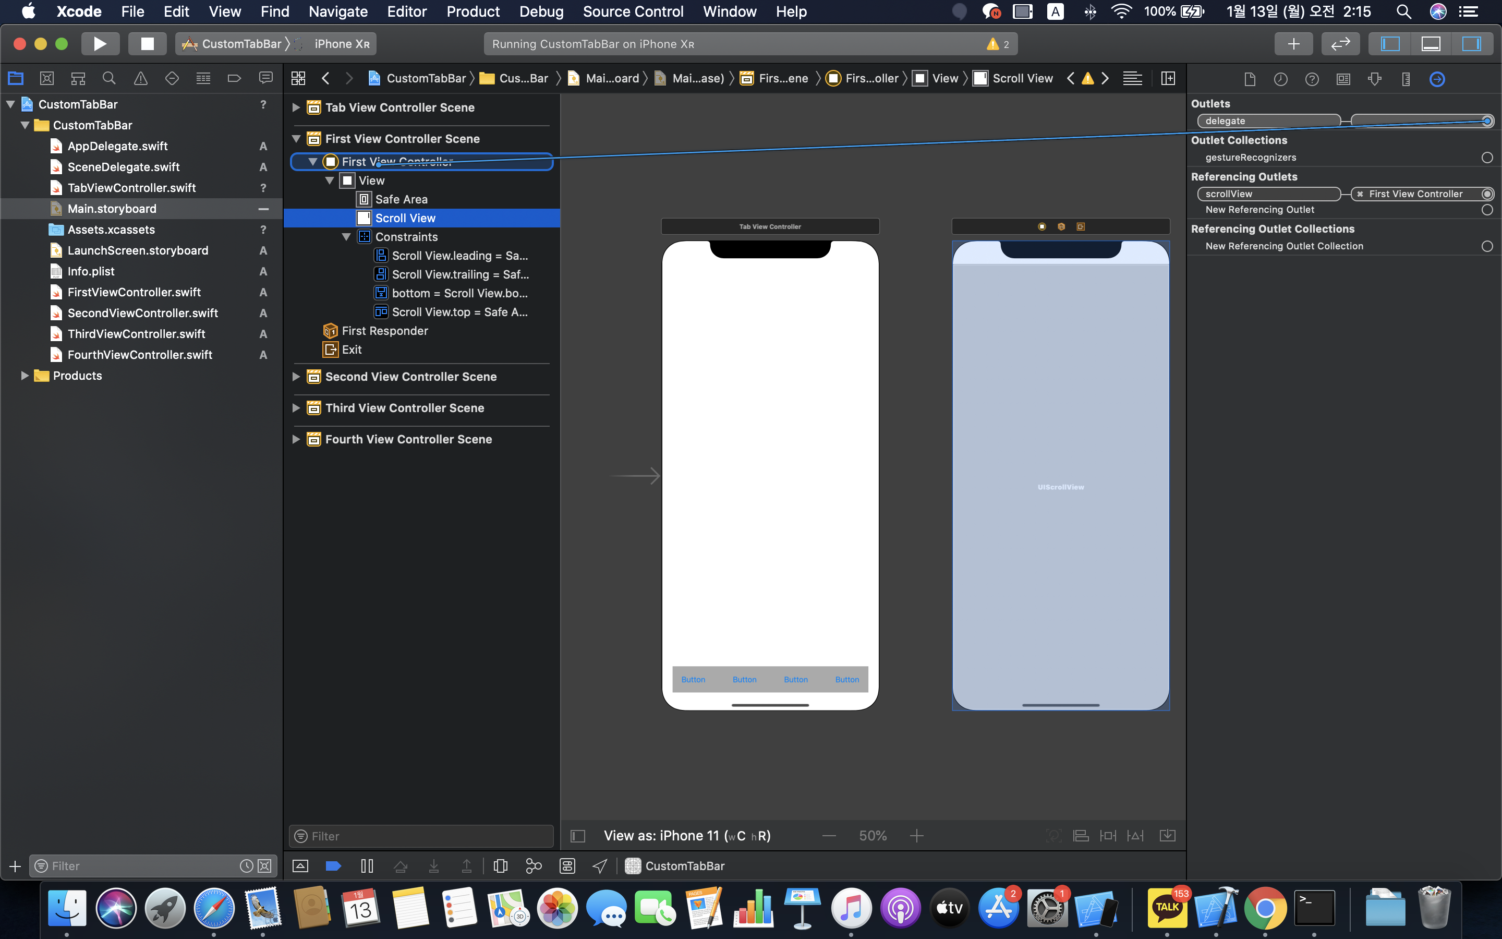The width and height of the screenshot is (1502, 939).
Task: Toggle breakpoints activation in debug bar
Action: pyautogui.click(x=333, y=866)
